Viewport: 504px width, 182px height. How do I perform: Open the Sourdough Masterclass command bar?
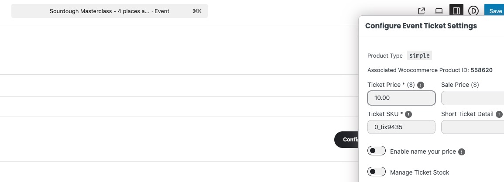click(x=110, y=11)
